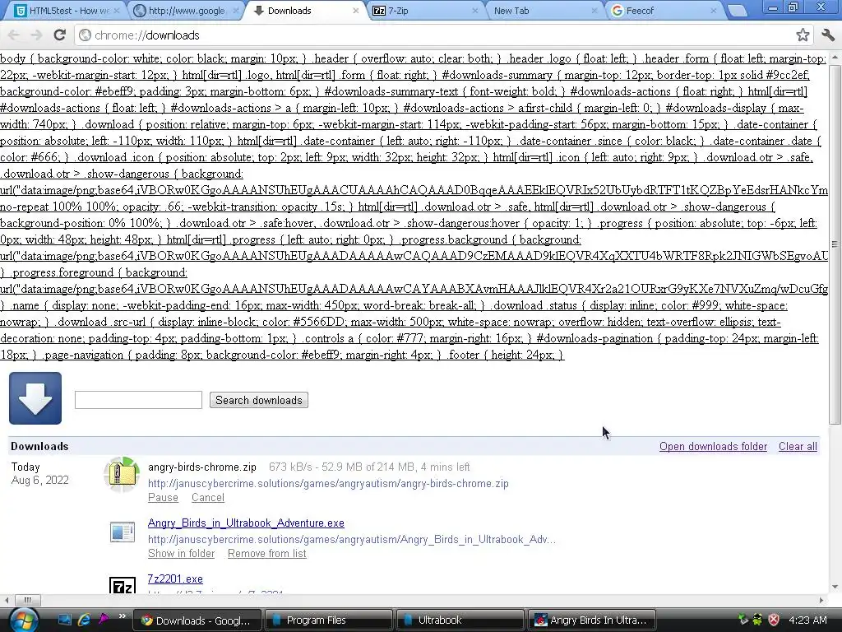842x632 pixels.
Task: Open Ultrabook window from taskbar
Action: tap(460, 620)
